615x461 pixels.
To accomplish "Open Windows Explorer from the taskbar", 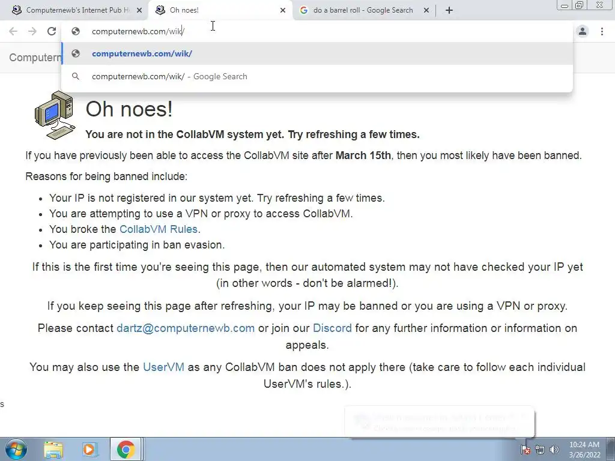I will click(53, 450).
